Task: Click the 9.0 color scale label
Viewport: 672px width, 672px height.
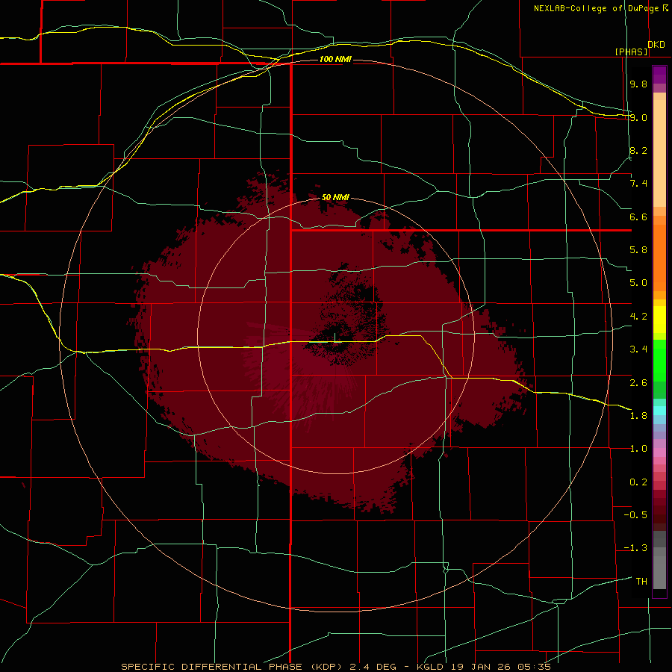Action: click(x=638, y=117)
